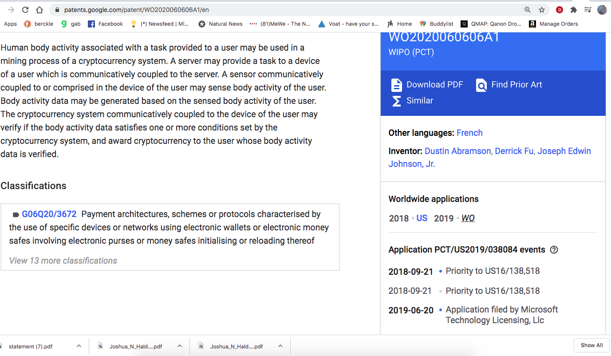
Task: Open inventor Derrick Fu link
Action: pyautogui.click(x=514, y=151)
